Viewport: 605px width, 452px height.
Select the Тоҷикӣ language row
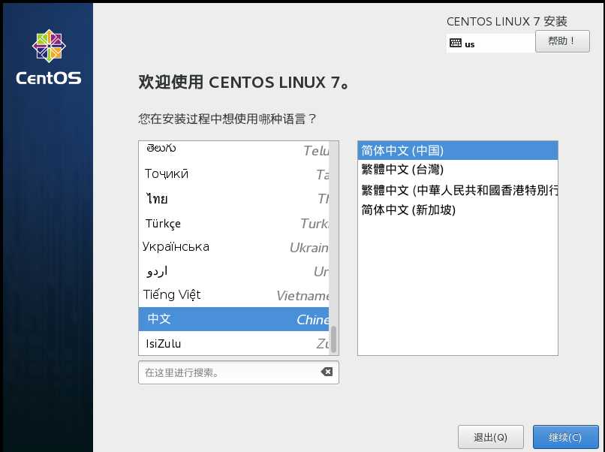coord(234,174)
